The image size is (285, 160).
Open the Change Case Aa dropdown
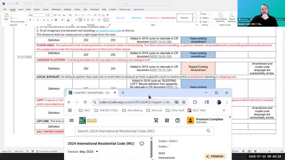64,15
